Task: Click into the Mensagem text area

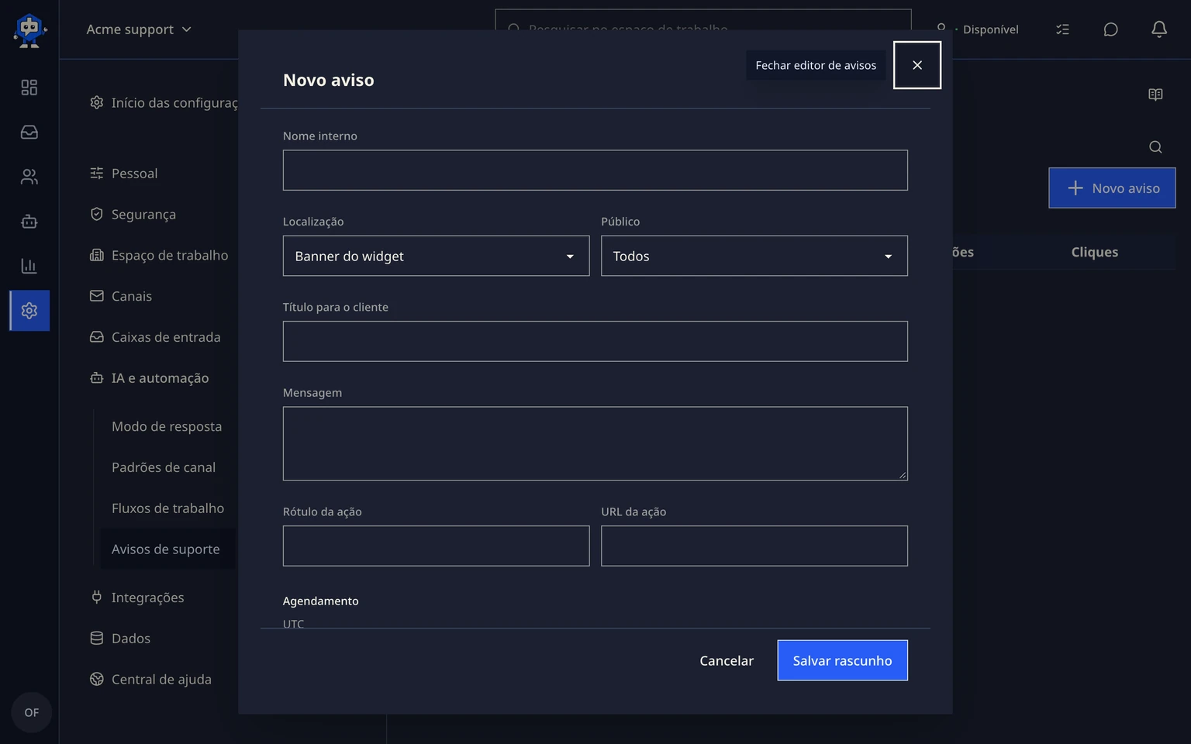Action: click(x=595, y=443)
